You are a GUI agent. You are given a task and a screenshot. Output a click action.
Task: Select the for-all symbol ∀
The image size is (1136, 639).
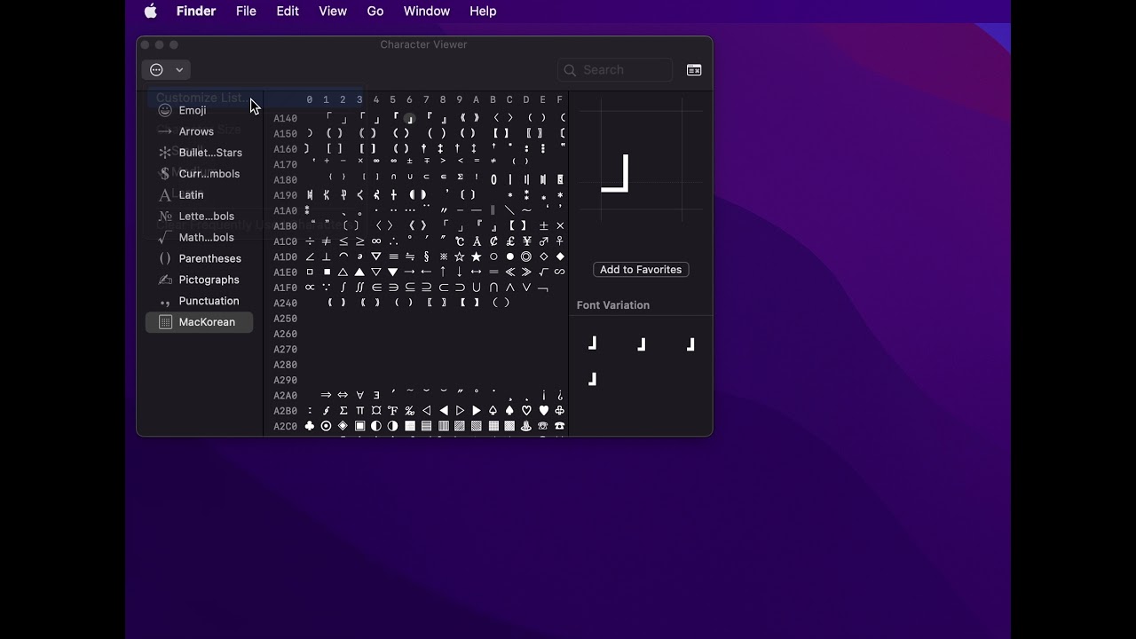pyautogui.click(x=359, y=395)
